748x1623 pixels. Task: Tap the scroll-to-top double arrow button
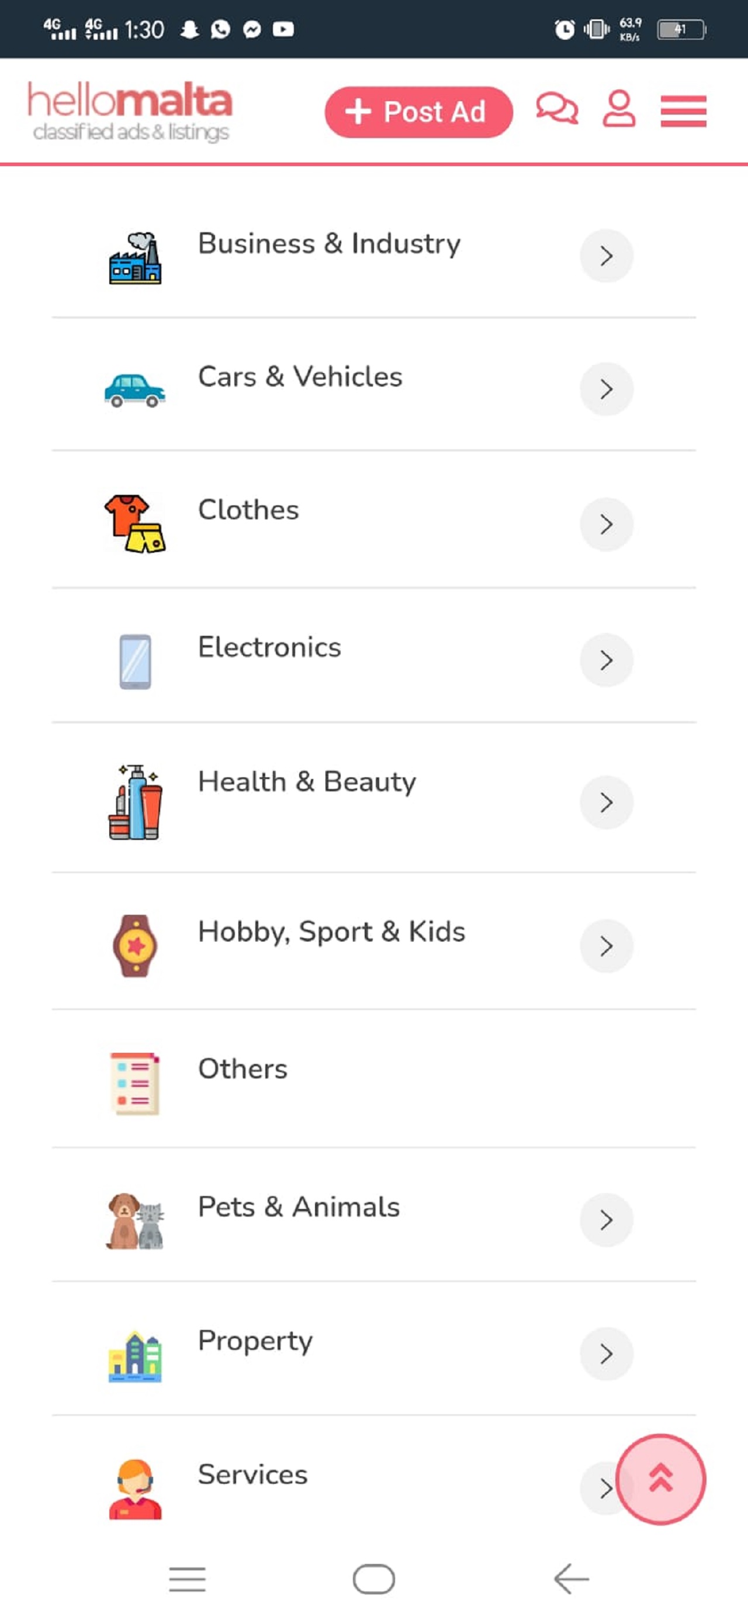660,1479
